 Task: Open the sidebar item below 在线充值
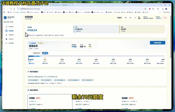[10, 35]
